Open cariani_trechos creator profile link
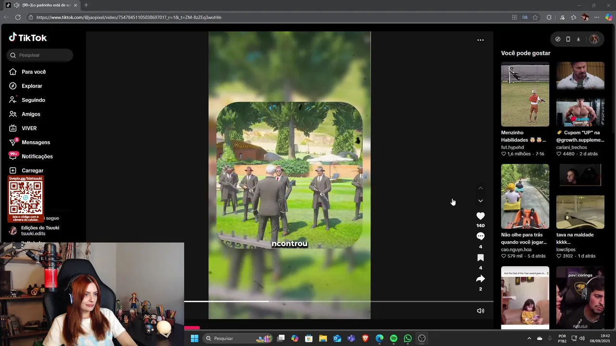Screen dimensions: 616x346 tap(571, 148)
